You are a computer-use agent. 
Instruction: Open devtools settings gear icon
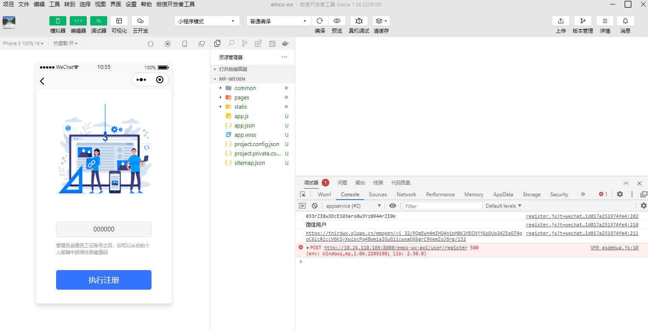620,194
